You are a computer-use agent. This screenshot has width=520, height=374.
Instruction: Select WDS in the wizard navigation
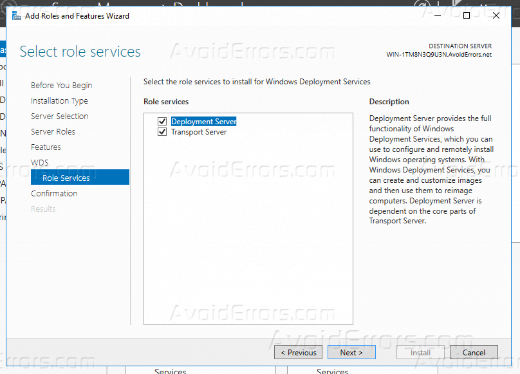(x=39, y=163)
